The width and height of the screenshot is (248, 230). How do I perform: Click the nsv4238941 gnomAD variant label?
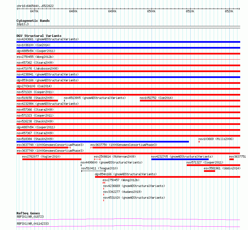click(x=48, y=74)
